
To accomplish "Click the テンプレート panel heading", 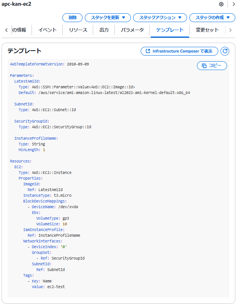I will [24, 51].
